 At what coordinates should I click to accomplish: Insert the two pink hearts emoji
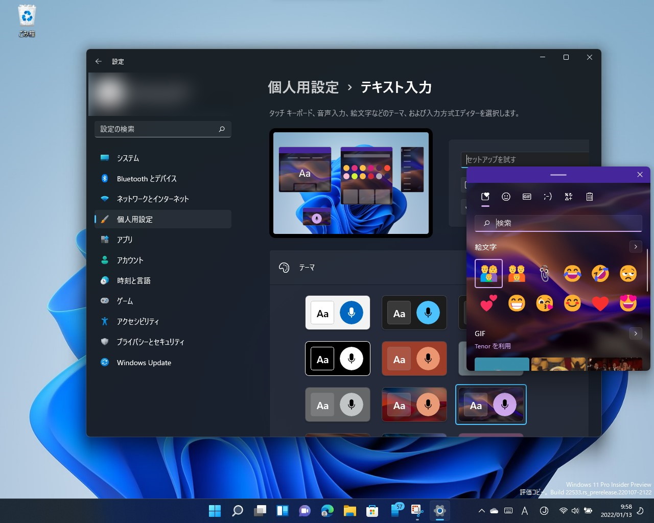488,303
